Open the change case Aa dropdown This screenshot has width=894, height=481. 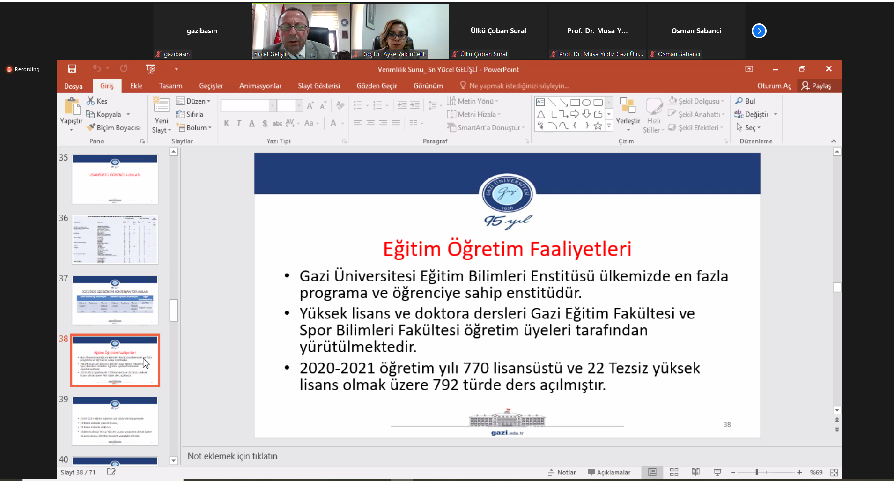311,123
